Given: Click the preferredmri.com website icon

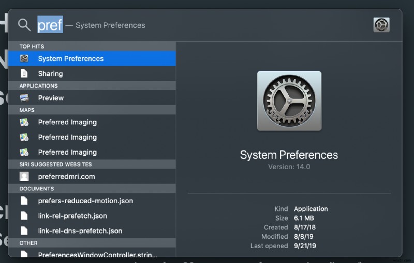Looking at the screenshot, I should coord(24,176).
